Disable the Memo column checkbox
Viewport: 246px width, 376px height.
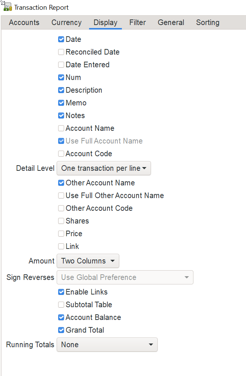61,103
